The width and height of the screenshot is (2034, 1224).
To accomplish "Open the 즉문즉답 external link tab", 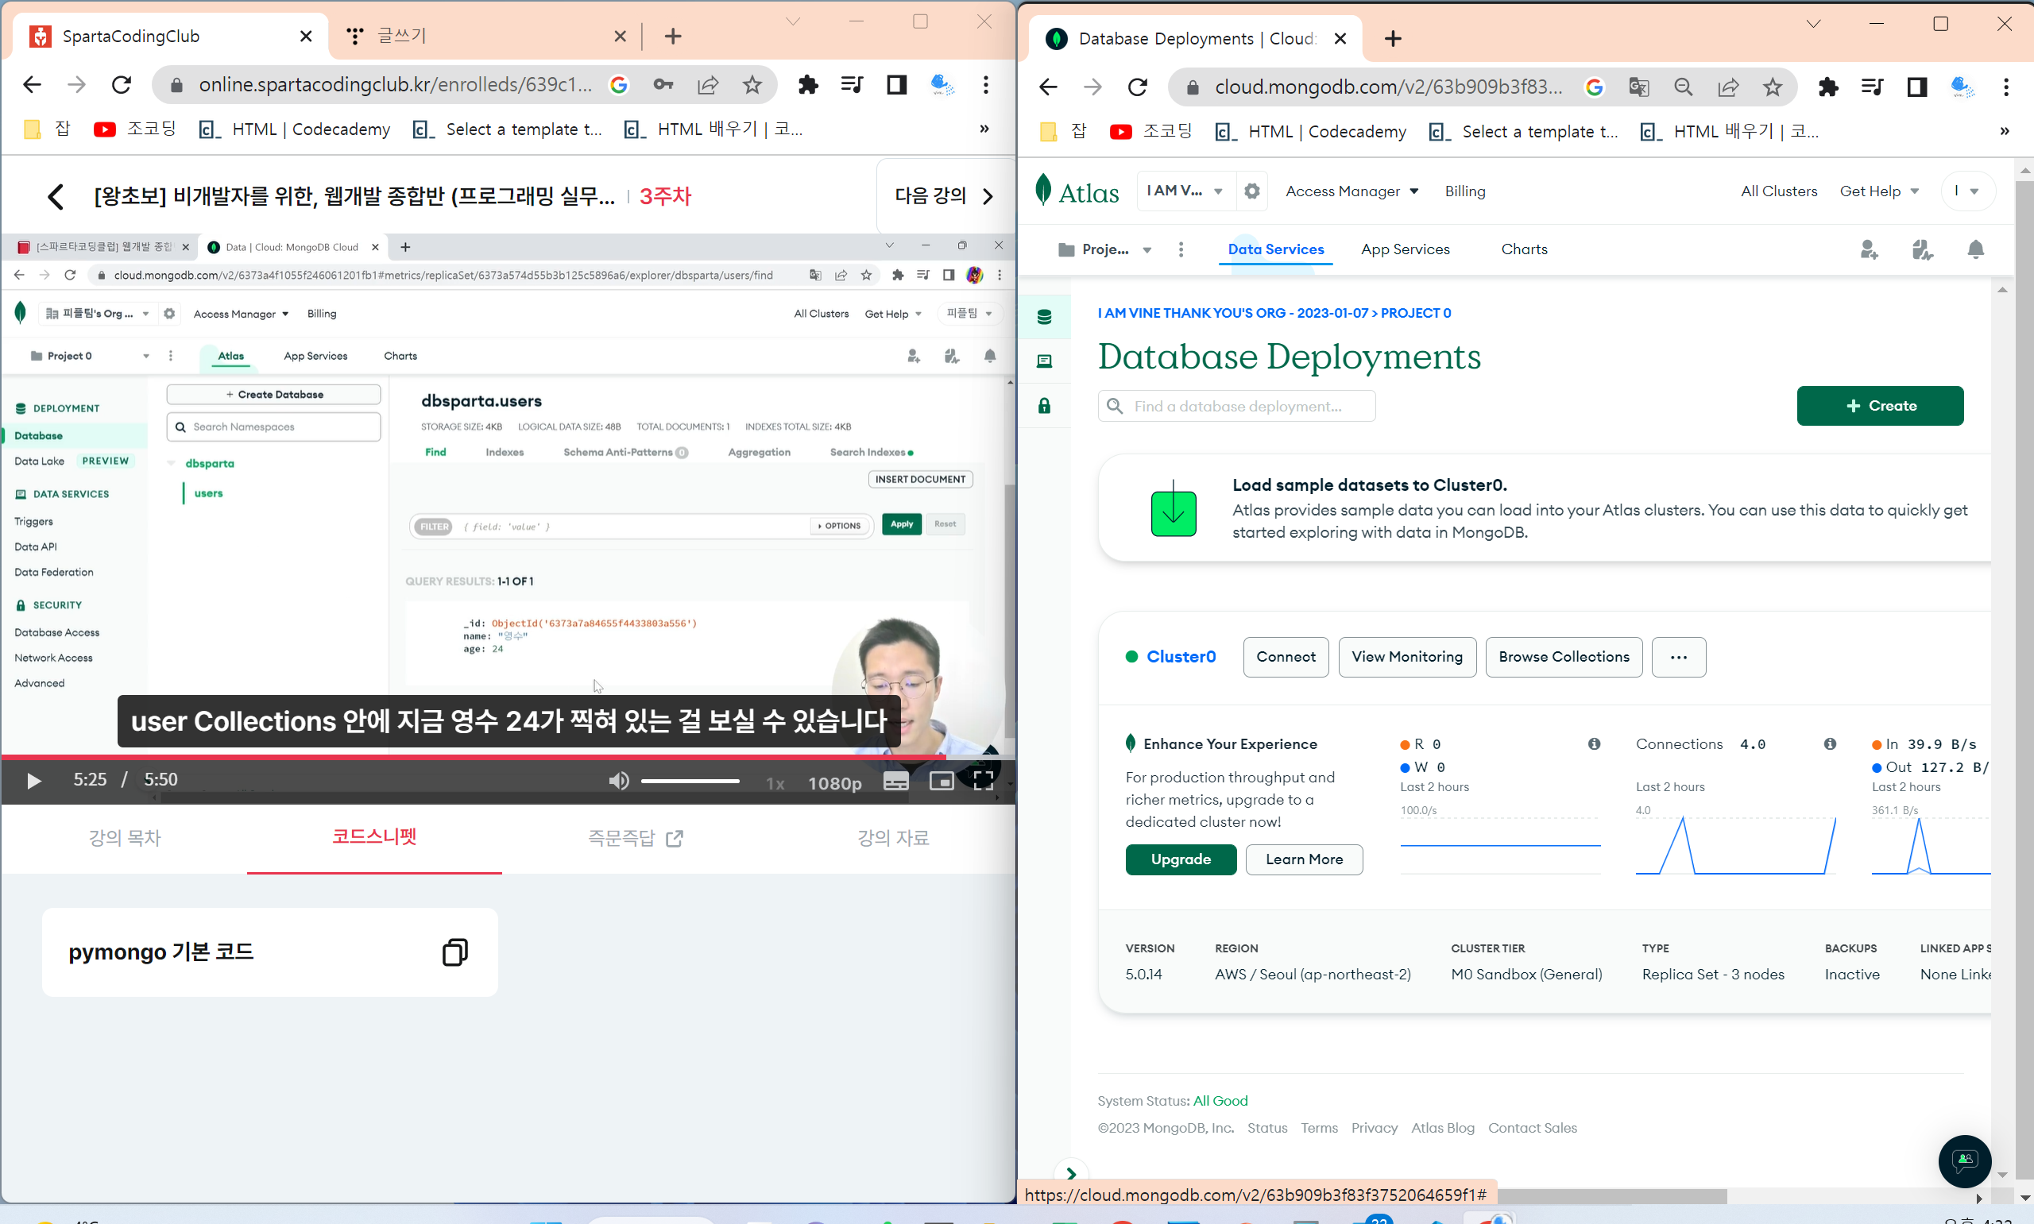I will click(x=635, y=838).
